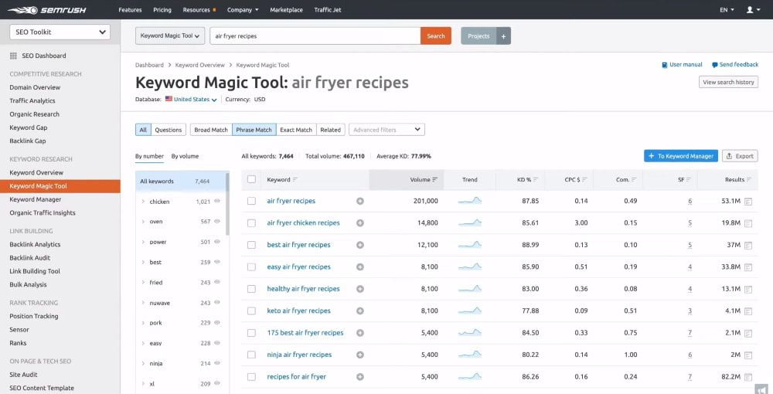Add 'healthy air fryer recipes' via plus icon

pyautogui.click(x=360, y=289)
